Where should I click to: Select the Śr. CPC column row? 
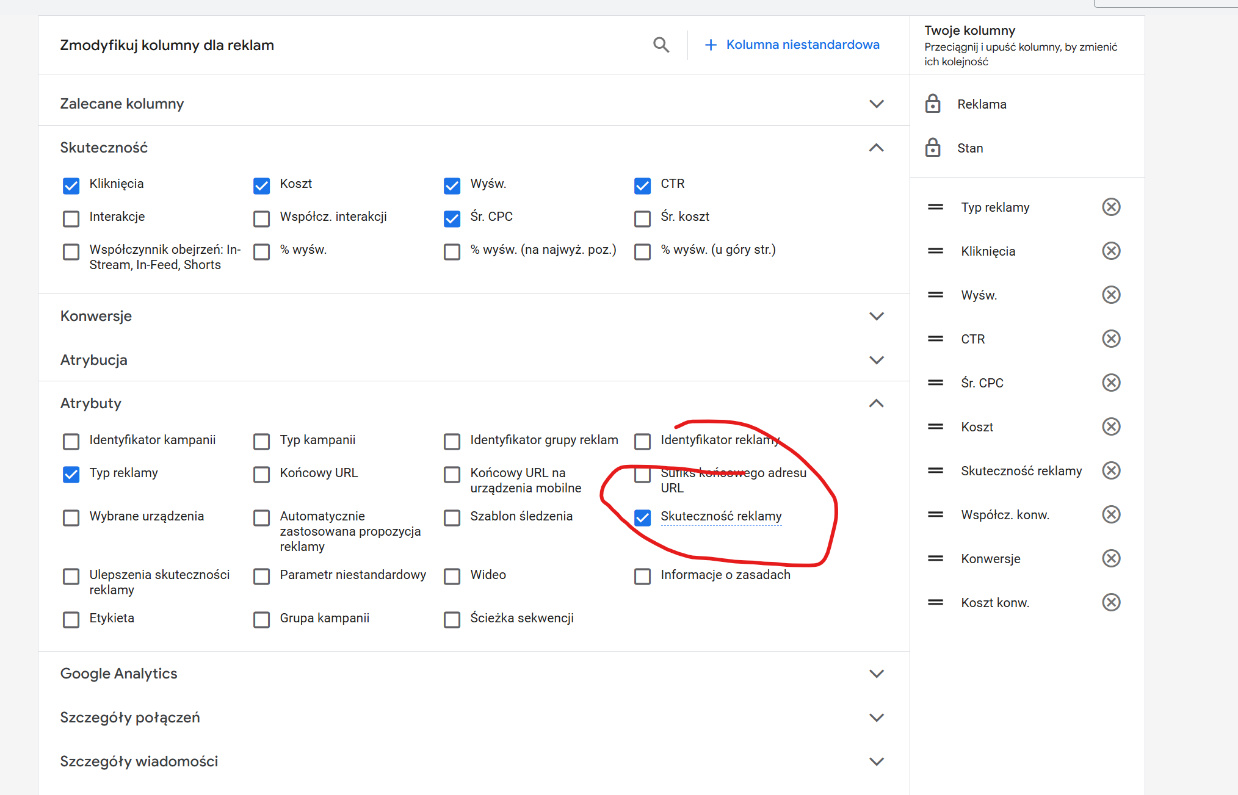(982, 383)
